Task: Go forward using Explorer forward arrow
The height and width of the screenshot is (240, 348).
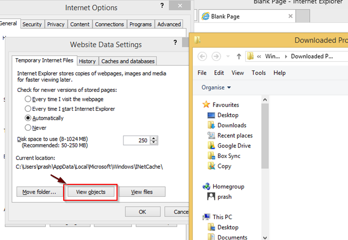Action: [x=216, y=56]
